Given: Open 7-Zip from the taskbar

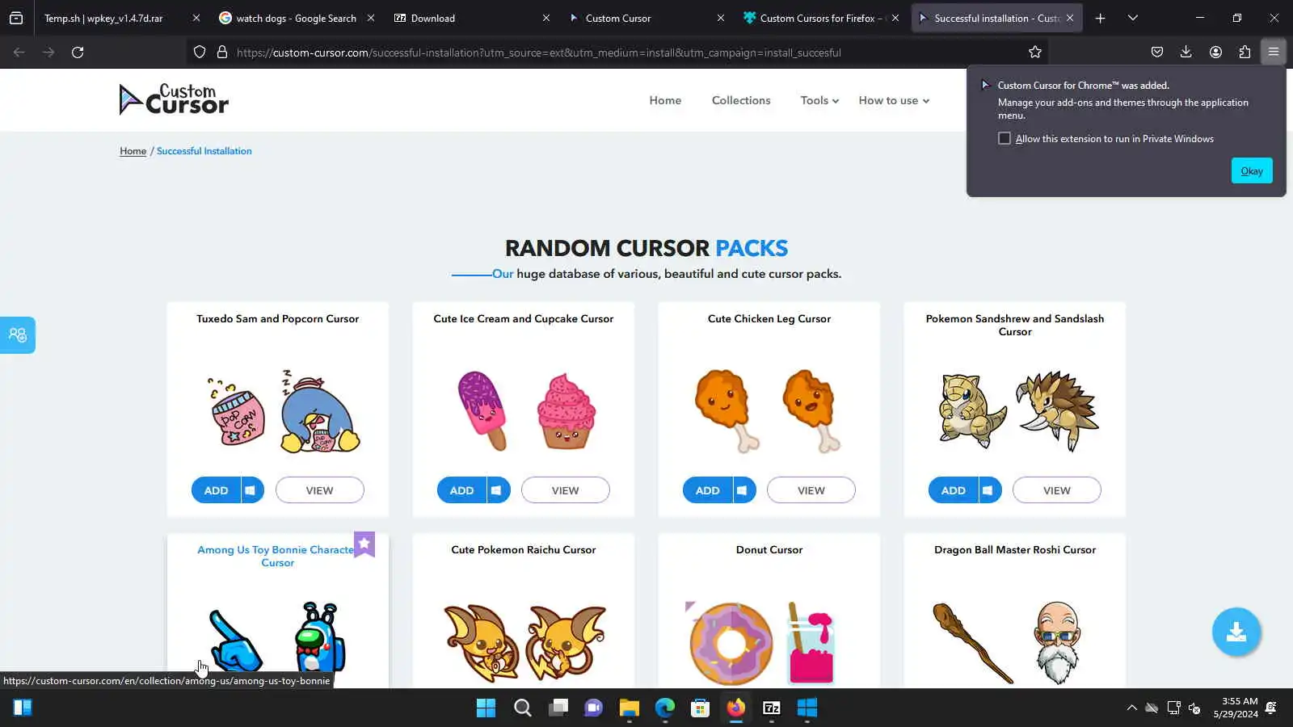Looking at the screenshot, I should 772,708.
